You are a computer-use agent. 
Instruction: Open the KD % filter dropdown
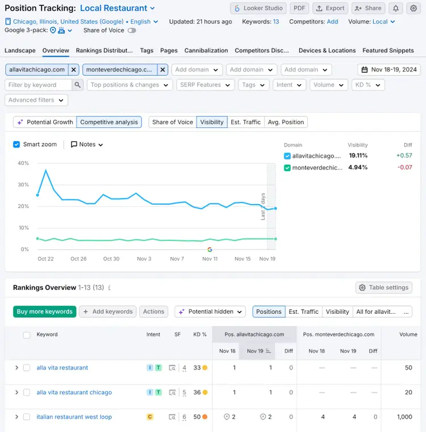click(368, 85)
